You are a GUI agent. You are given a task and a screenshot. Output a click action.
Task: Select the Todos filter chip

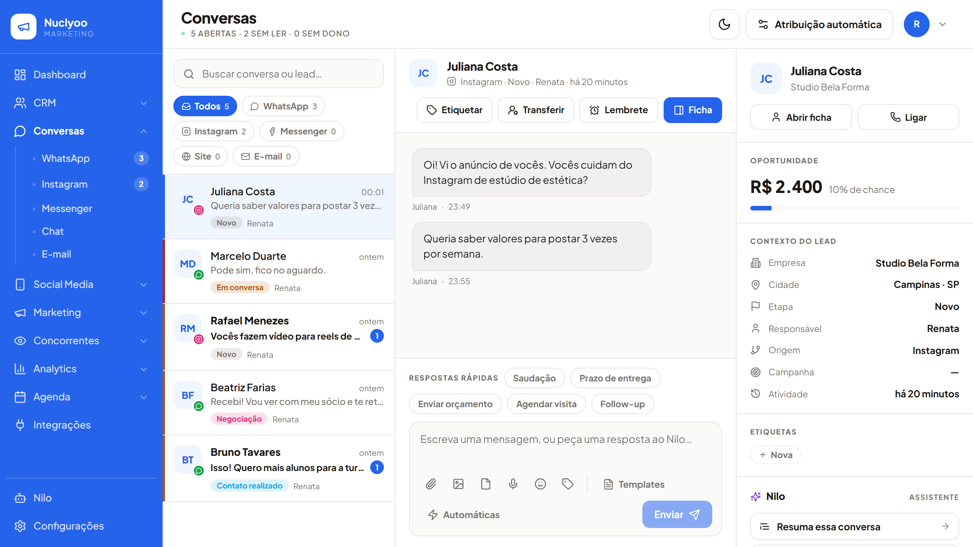205,106
